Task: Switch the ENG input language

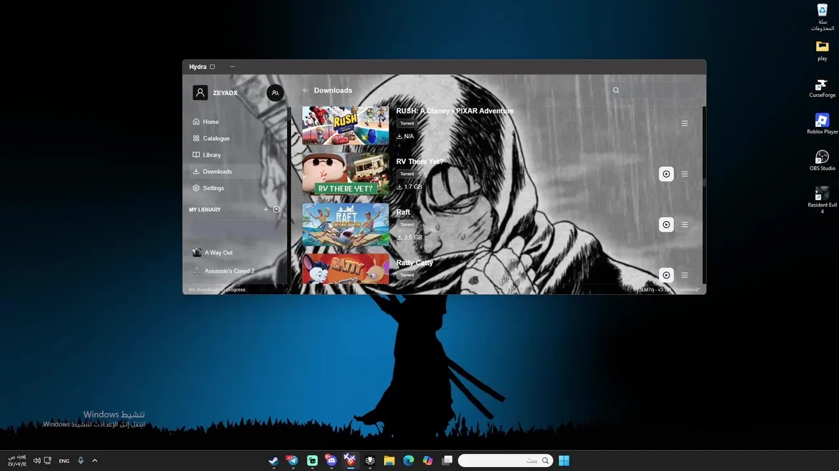Action: pos(64,461)
